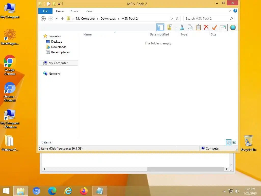Expand the ribbon with the chevron
Screen dimensions: 261x196
pyautogui.click(x=230, y=11)
